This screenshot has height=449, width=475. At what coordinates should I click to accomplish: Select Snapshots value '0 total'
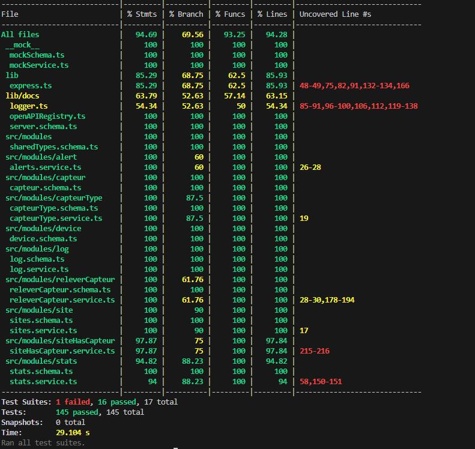coord(70,423)
